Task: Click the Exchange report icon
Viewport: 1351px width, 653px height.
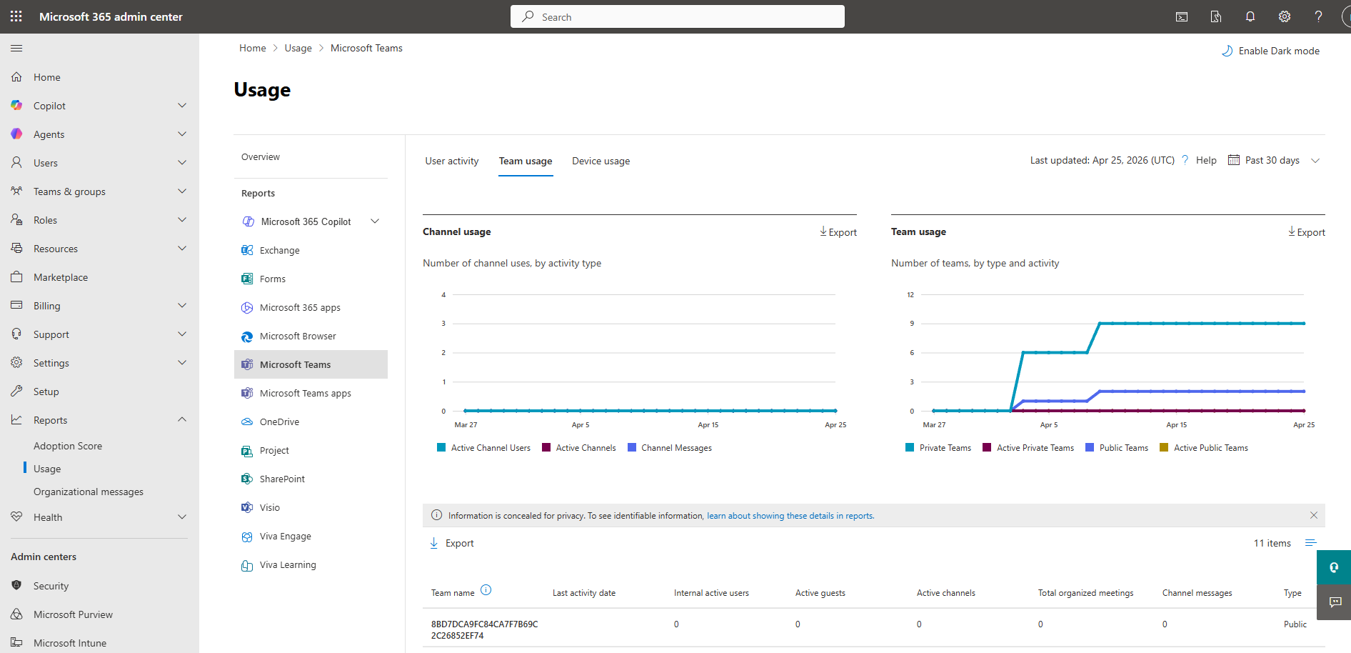Action: (x=247, y=250)
